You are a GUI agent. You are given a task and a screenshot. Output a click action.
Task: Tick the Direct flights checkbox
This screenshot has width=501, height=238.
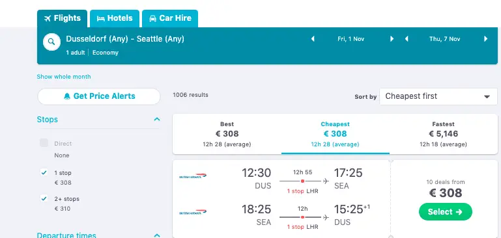44,143
